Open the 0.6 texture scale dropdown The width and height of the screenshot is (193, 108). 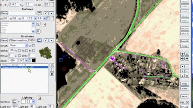(x=44, y=19)
